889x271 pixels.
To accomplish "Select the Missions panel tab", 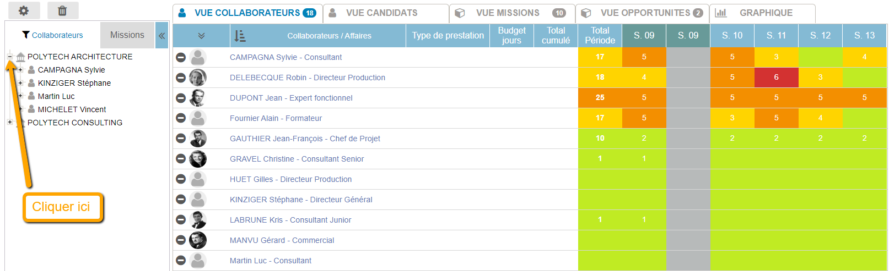I will click(127, 35).
